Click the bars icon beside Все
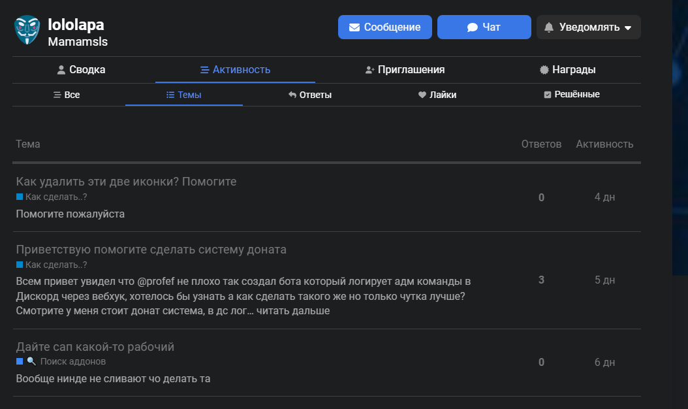Screen dimensions: 688x409 tap(57, 95)
